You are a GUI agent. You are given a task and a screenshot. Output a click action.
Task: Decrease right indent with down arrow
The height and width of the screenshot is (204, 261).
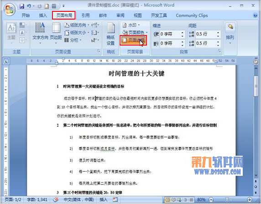click(x=183, y=46)
